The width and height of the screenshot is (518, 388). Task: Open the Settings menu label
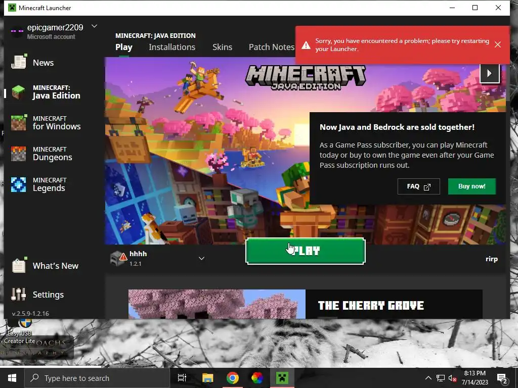click(48, 295)
